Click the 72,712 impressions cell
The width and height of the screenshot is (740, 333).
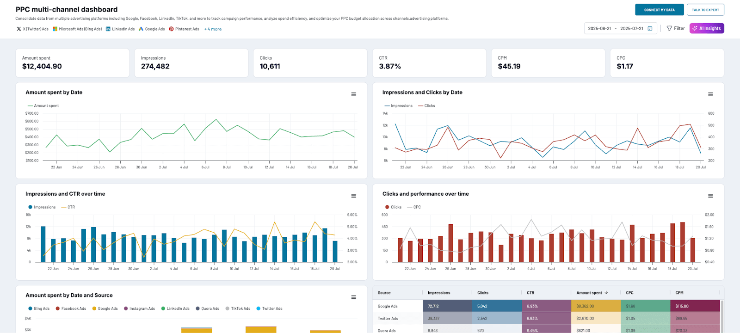pyautogui.click(x=447, y=306)
